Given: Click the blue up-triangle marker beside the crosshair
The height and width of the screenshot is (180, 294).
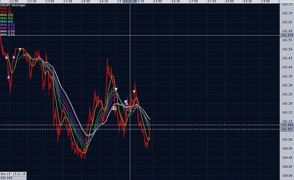Looking at the screenshot, I should pos(127,104).
